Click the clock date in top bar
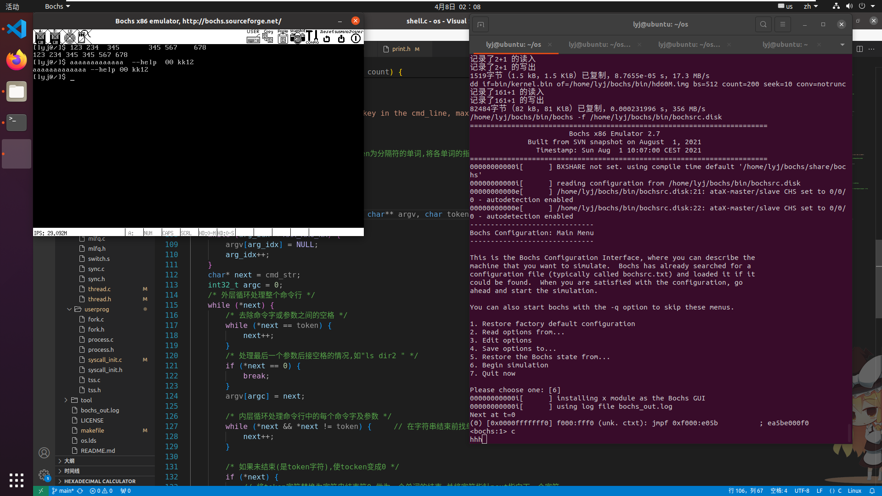The height and width of the screenshot is (496, 882). click(x=457, y=6)
